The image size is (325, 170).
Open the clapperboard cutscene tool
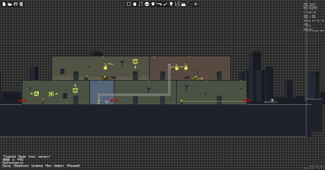click(x=183, y=4)
